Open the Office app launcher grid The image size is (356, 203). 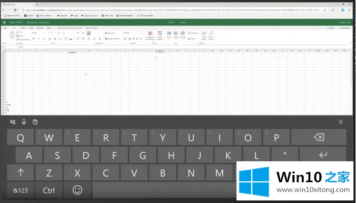coord(4,22)
